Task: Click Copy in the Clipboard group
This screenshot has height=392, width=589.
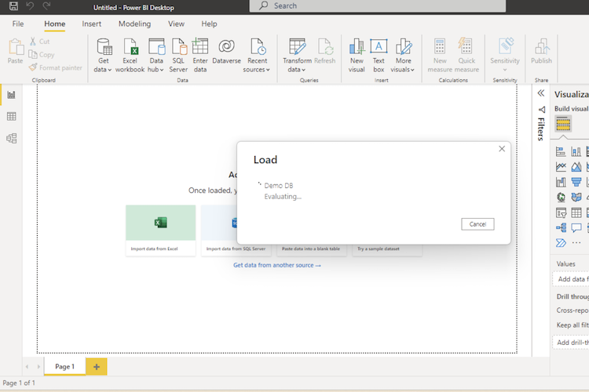Action: click(42, 55)
